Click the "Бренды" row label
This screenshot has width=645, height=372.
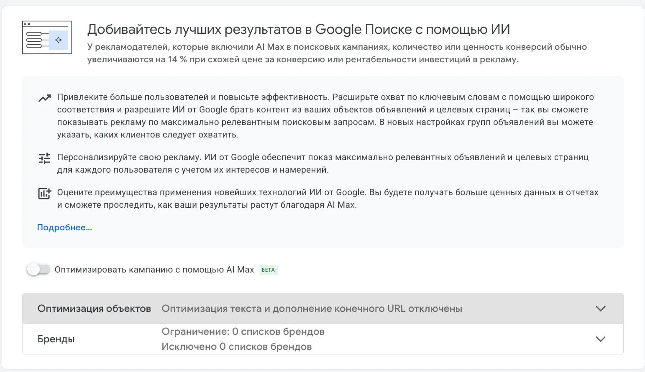(56, 339)
